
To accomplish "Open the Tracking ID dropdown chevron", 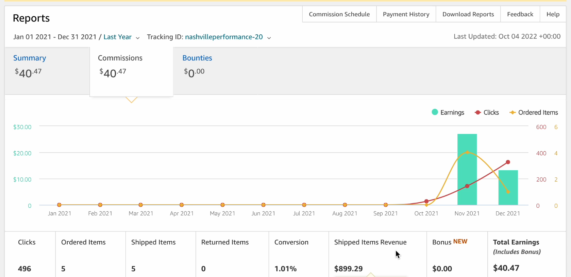I will (x=269, y=38).
